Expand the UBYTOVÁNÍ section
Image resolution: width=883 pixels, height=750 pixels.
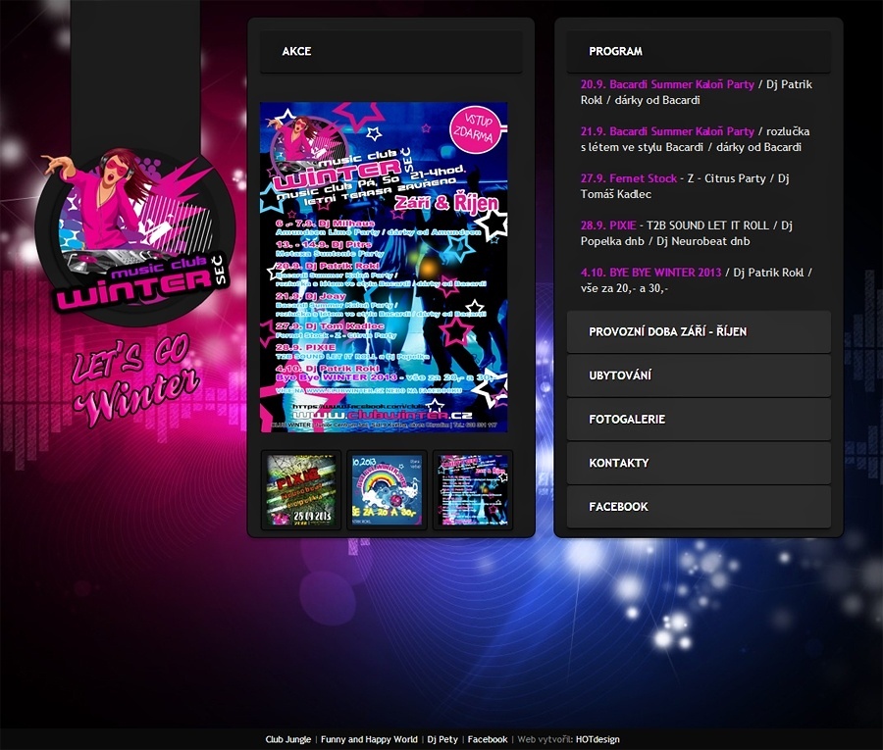(699, 375)
